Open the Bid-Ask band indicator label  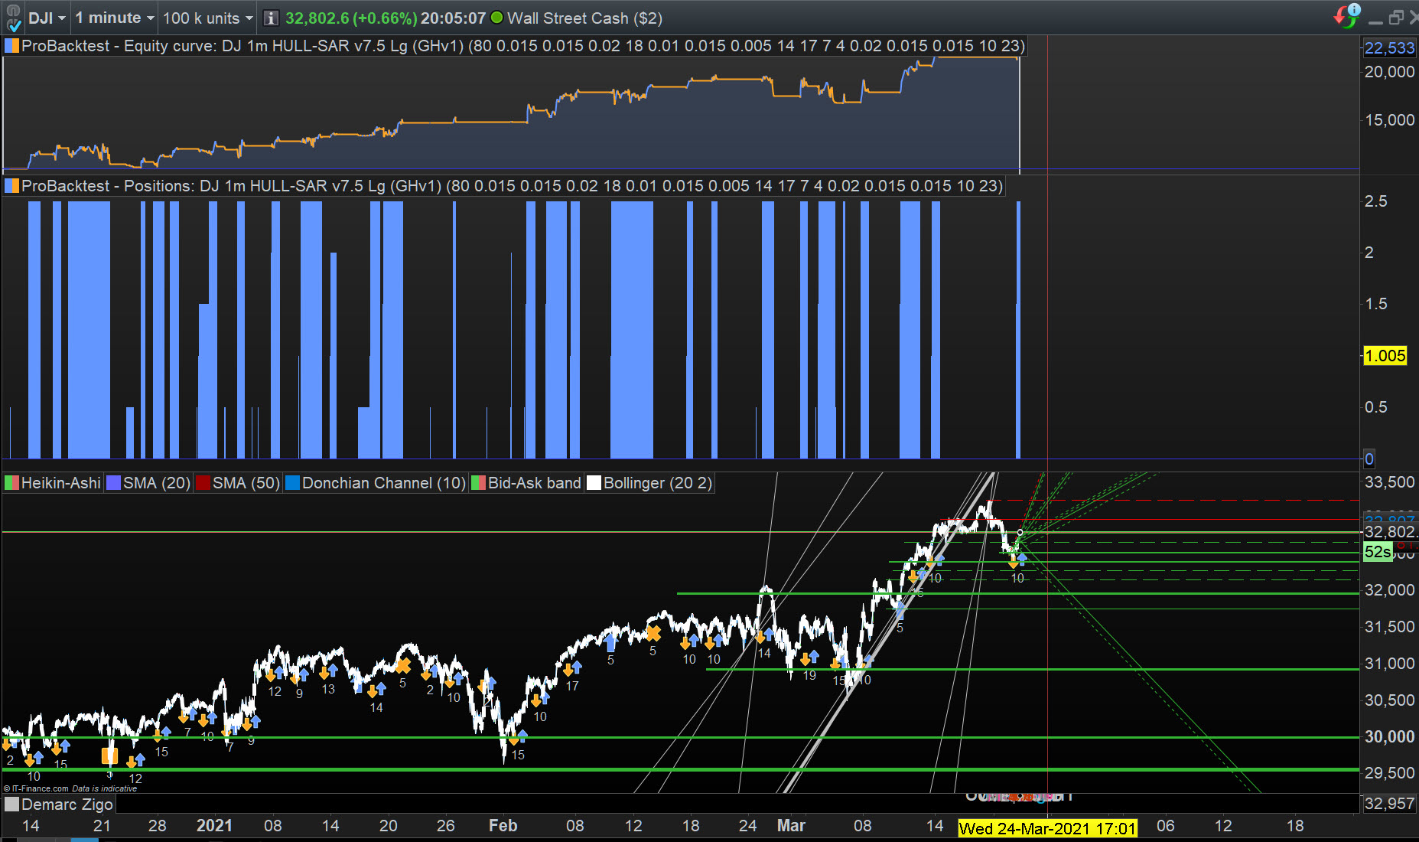point(526,483)
